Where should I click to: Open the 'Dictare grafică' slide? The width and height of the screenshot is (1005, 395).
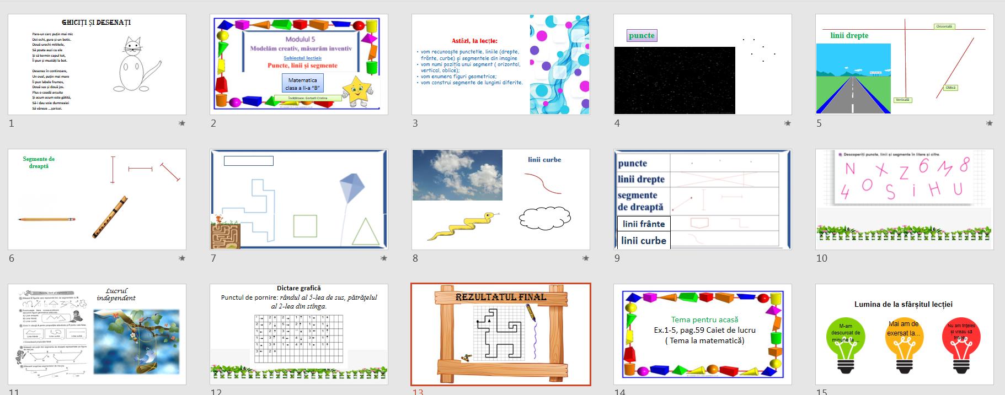tap(299, 334)
